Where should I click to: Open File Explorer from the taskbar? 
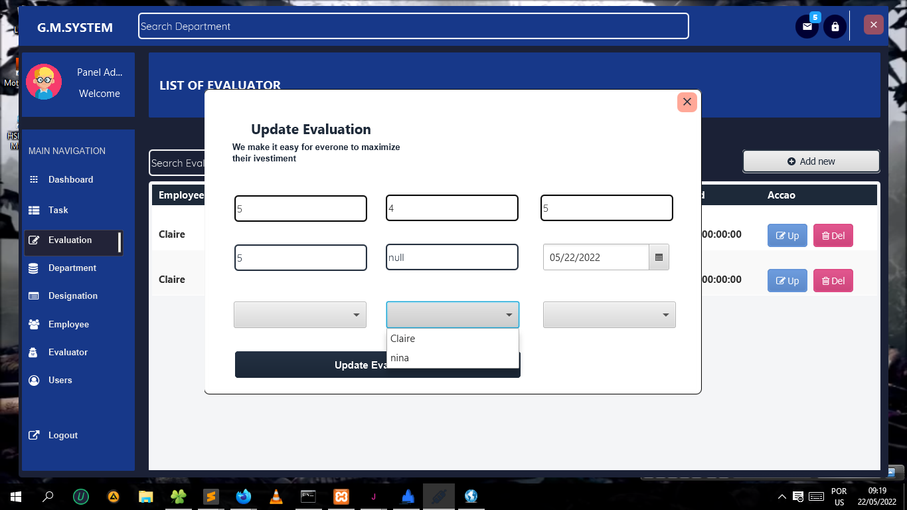click(146, 496)
